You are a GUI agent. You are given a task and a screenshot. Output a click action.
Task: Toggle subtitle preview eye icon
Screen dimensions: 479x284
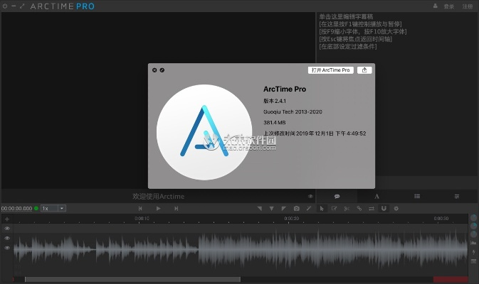310,197
